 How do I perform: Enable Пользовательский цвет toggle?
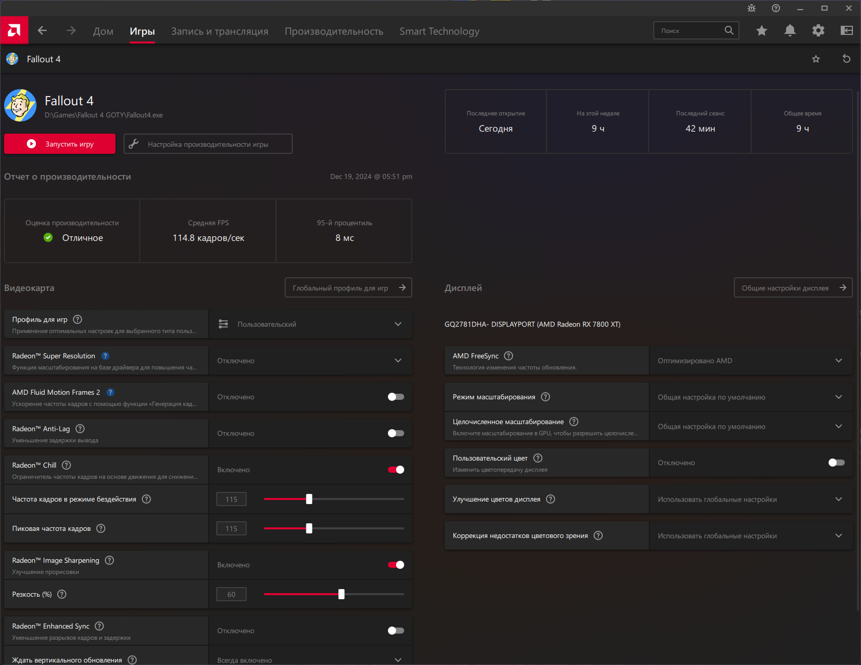click(837, 463)
